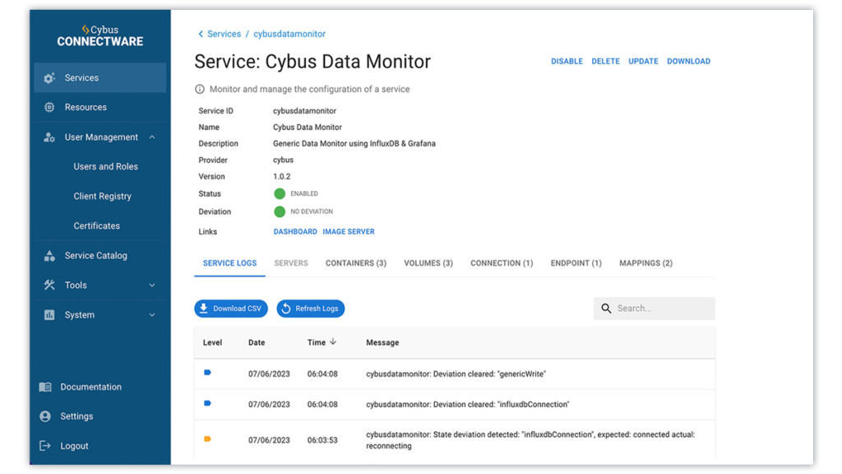
Task: Collapse the User Management section
Action: pos(151,137)
